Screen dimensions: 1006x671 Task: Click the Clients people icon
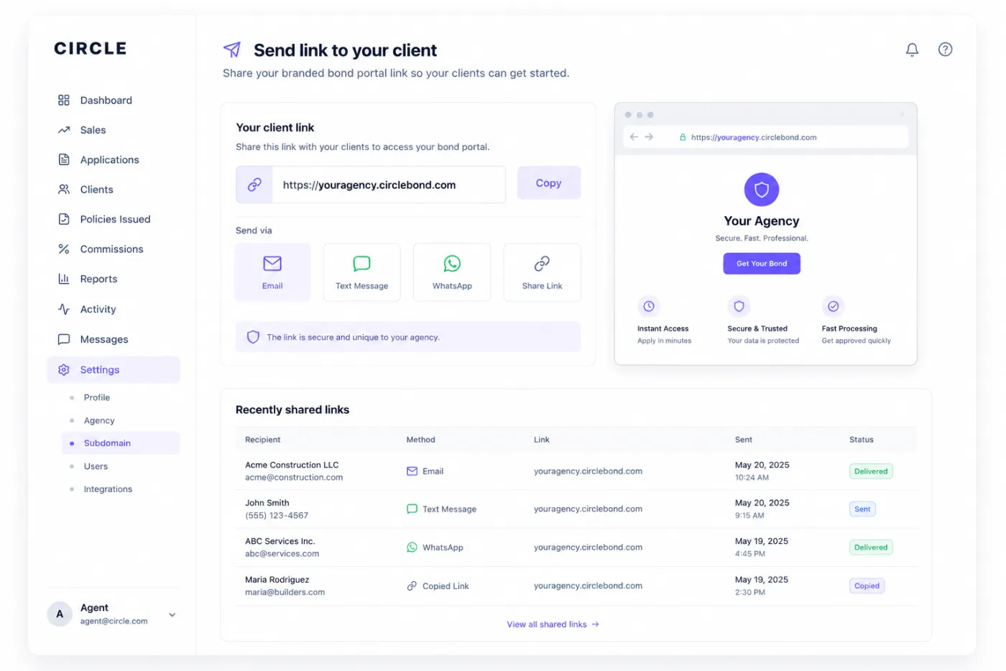click(x=64, y=190)
